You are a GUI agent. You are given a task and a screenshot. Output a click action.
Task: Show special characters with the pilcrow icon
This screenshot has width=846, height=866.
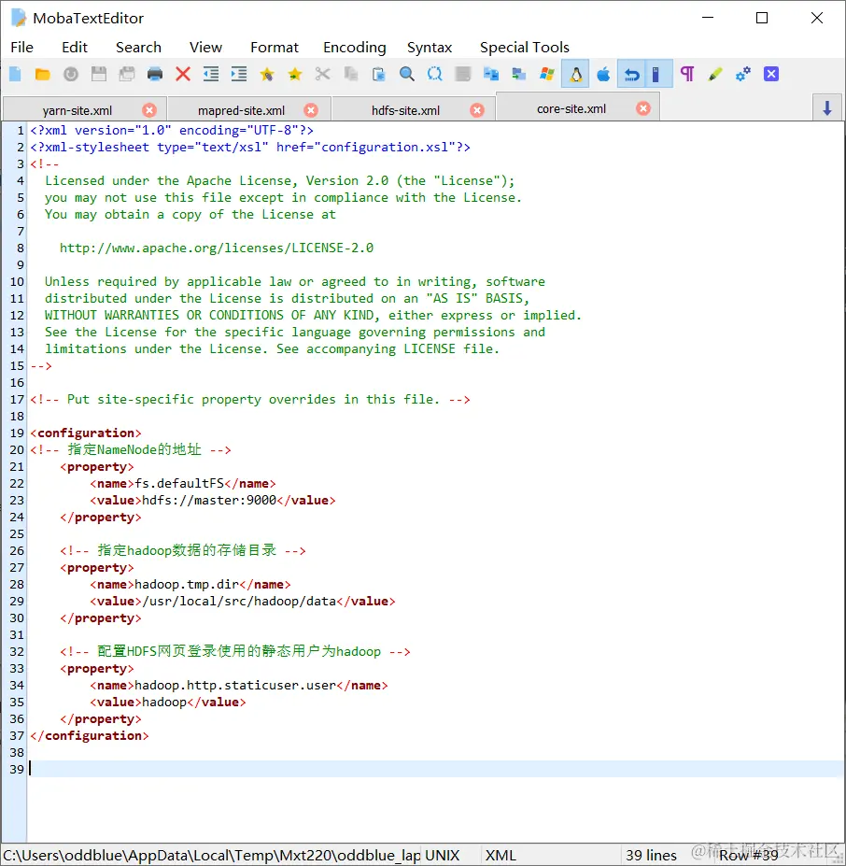pyautogui.click(x=687, y=74)
